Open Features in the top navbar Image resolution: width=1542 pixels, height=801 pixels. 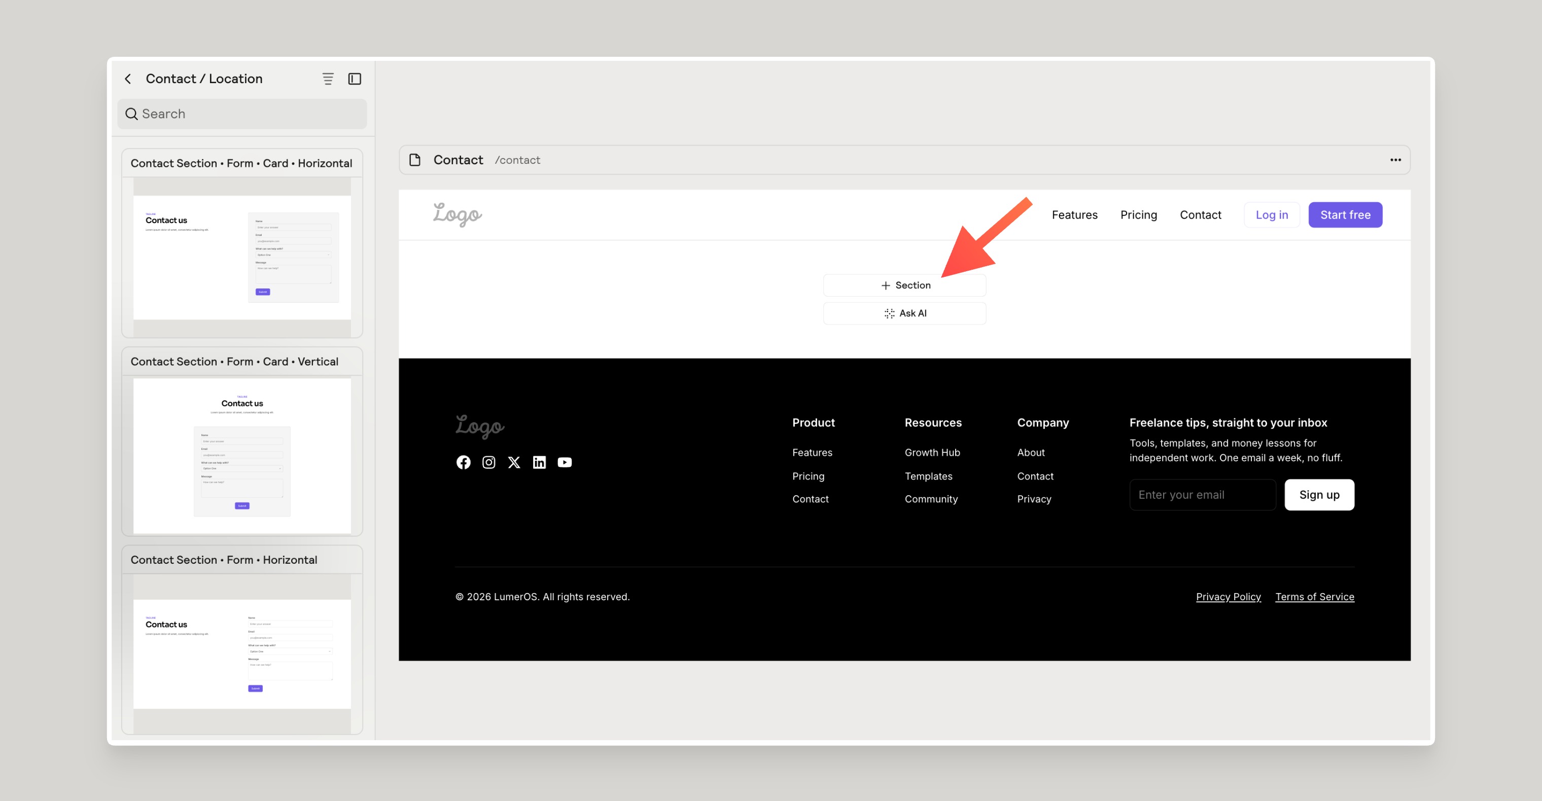(1074, 215)
